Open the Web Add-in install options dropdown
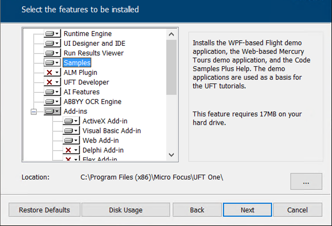Screen dimensions: 332x226 (x=76, y=141)
